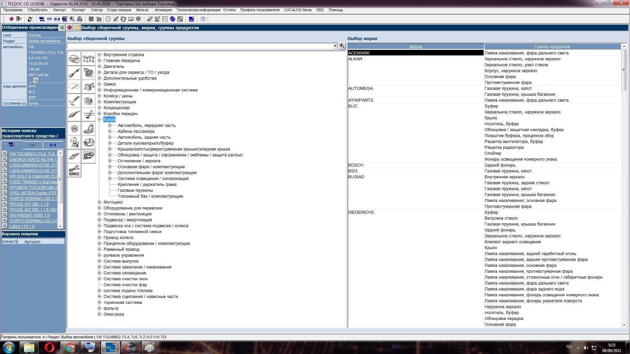Select the light bulb group icon
Screen dimensions: 630x354
point(74,143)
